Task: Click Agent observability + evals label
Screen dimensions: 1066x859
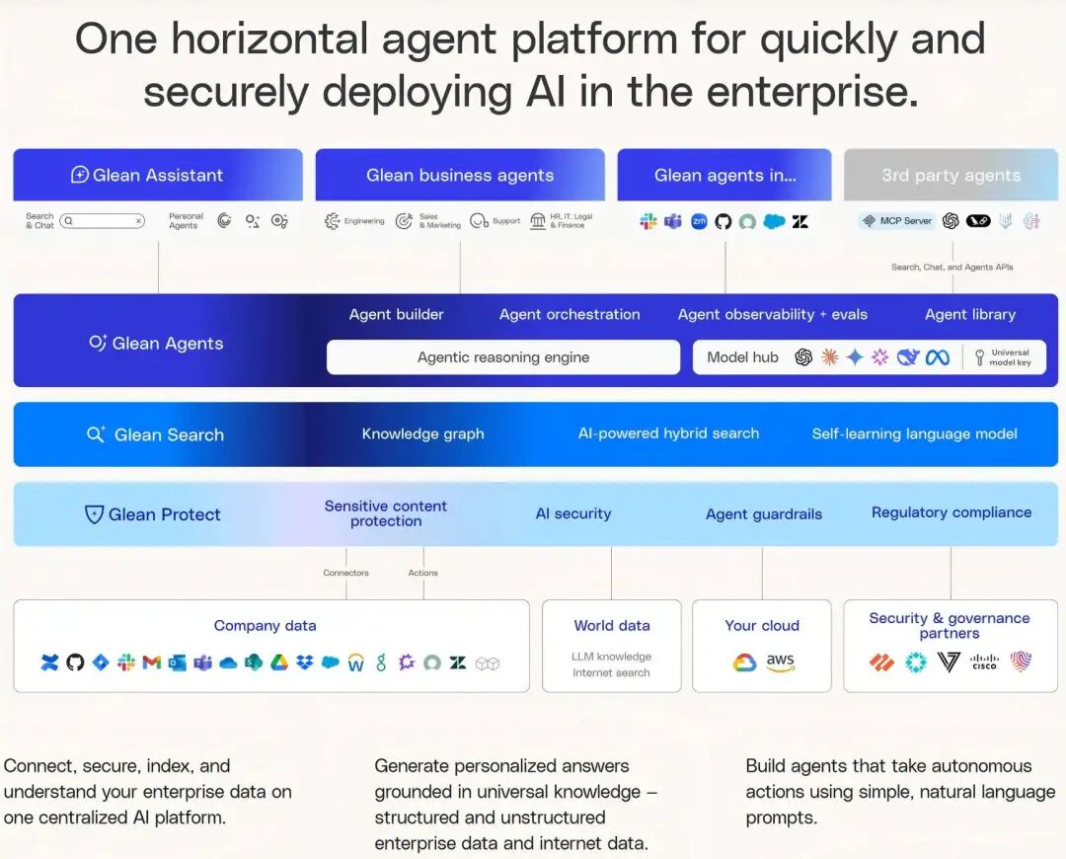Action: [x=773, y=314]
